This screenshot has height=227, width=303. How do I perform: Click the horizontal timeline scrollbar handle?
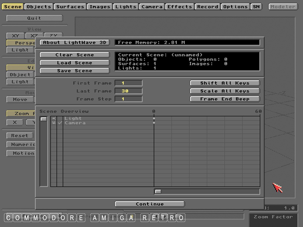(x=158, y=192)
